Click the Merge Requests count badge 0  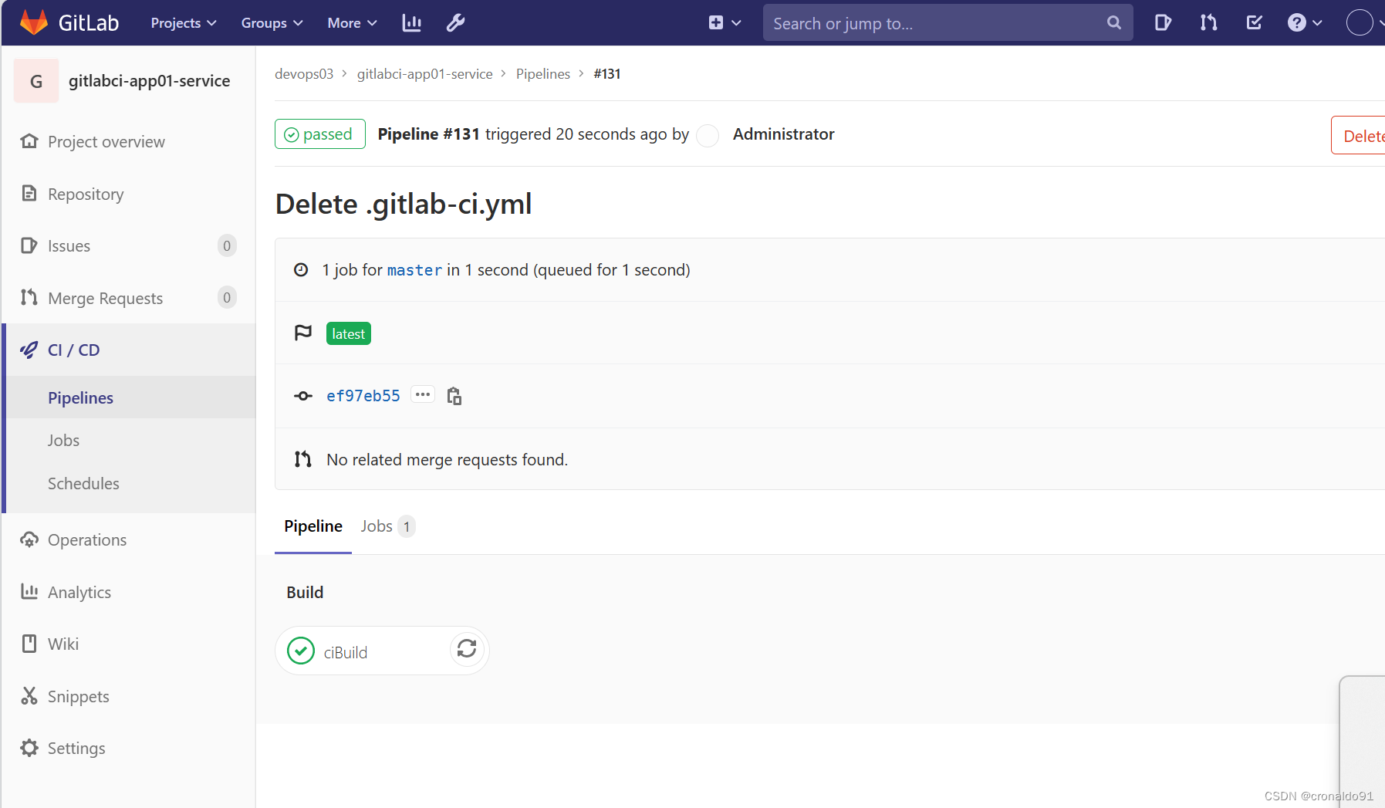pos(227,298)
